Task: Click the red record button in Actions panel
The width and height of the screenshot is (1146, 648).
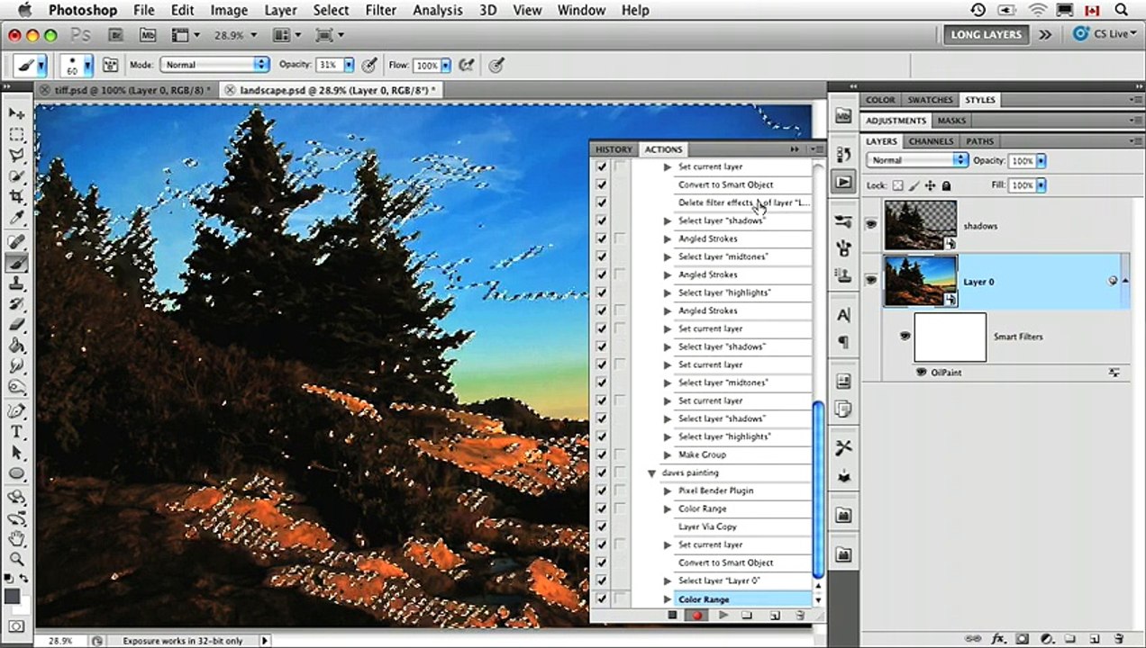Action: 696,616
